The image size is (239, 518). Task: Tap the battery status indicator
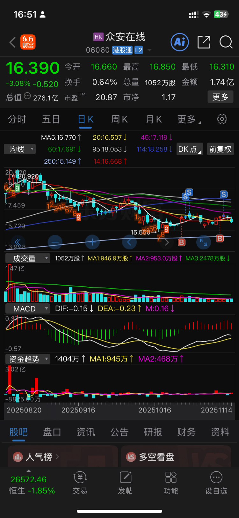(x=221, y=14)
